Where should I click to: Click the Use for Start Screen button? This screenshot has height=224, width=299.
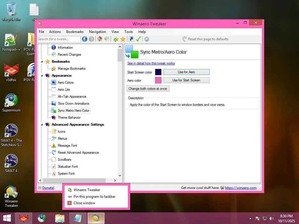(186, 80)
